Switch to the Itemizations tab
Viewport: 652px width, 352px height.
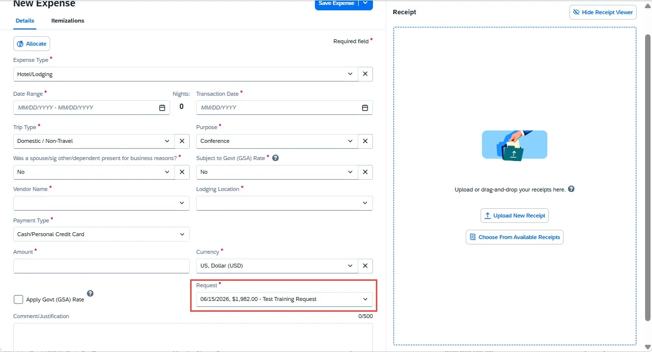click(x=68, y=21)
